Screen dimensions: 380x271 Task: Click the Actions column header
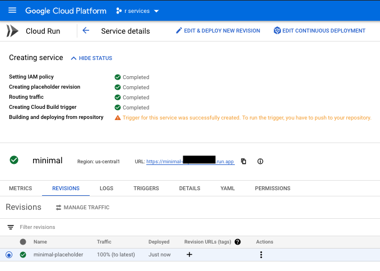[x=265, y=242]
